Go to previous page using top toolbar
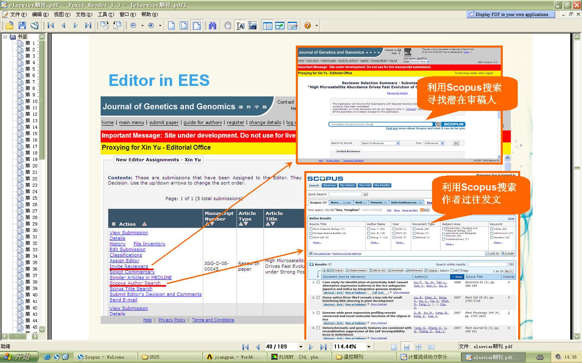This screenshot has height=363, width=582. [x=63, y=25]
